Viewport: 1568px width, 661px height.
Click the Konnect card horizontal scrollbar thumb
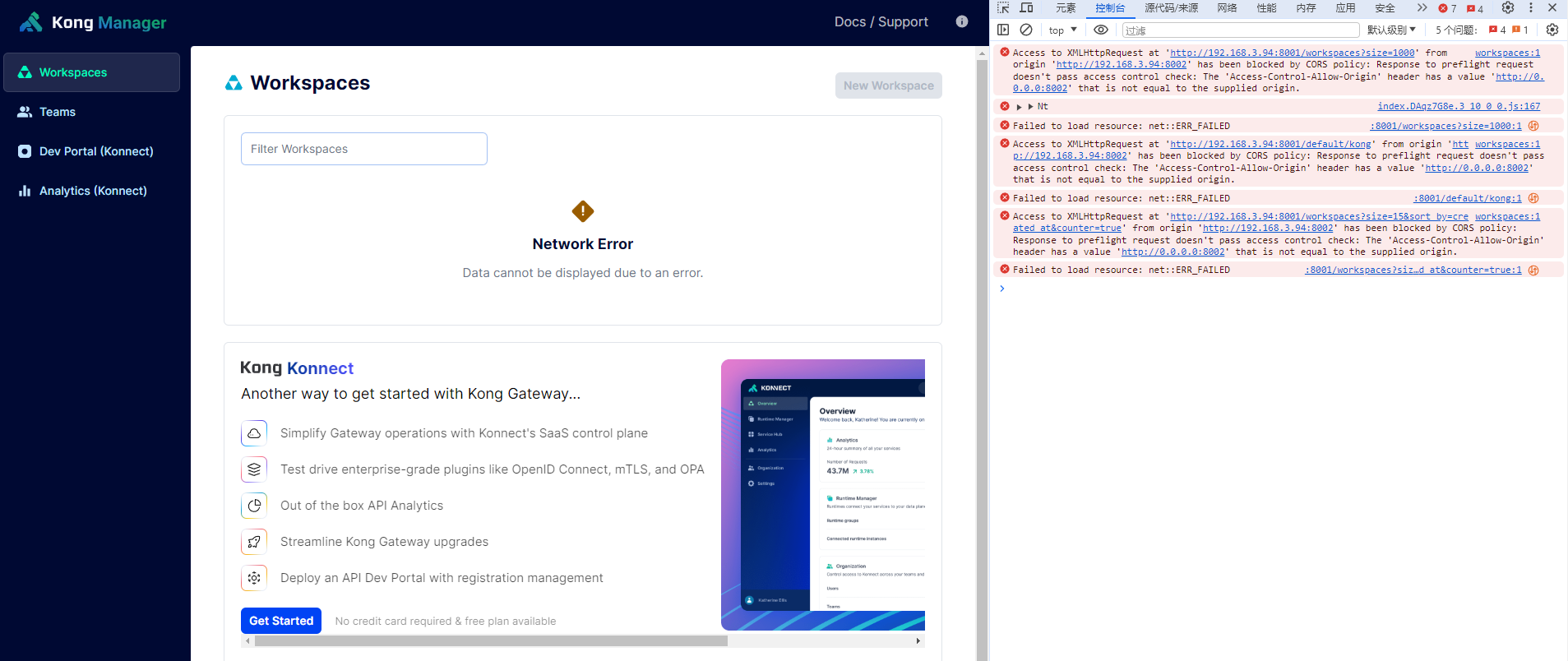click(x=491, y=640)
